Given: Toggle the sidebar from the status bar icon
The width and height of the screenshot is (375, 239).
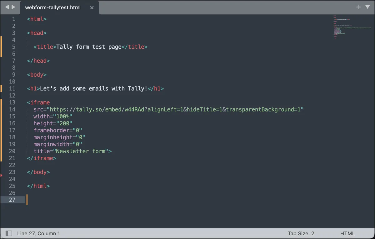Looking at the screenshot, I should (x=9, y=233).
